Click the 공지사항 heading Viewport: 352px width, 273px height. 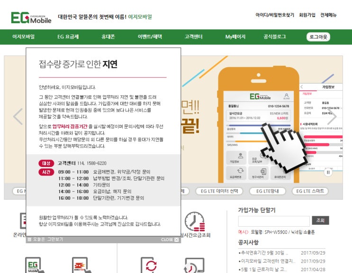(248, 242)
